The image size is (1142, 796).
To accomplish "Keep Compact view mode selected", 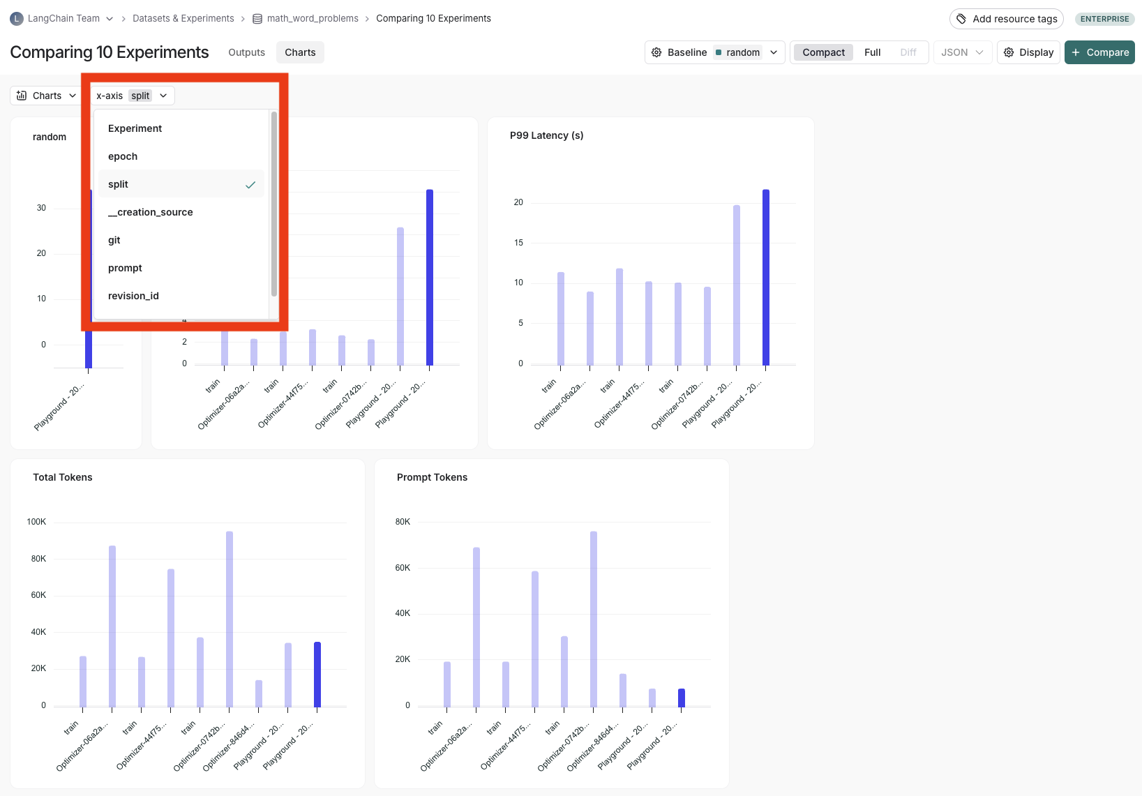I will click(822, 52).
